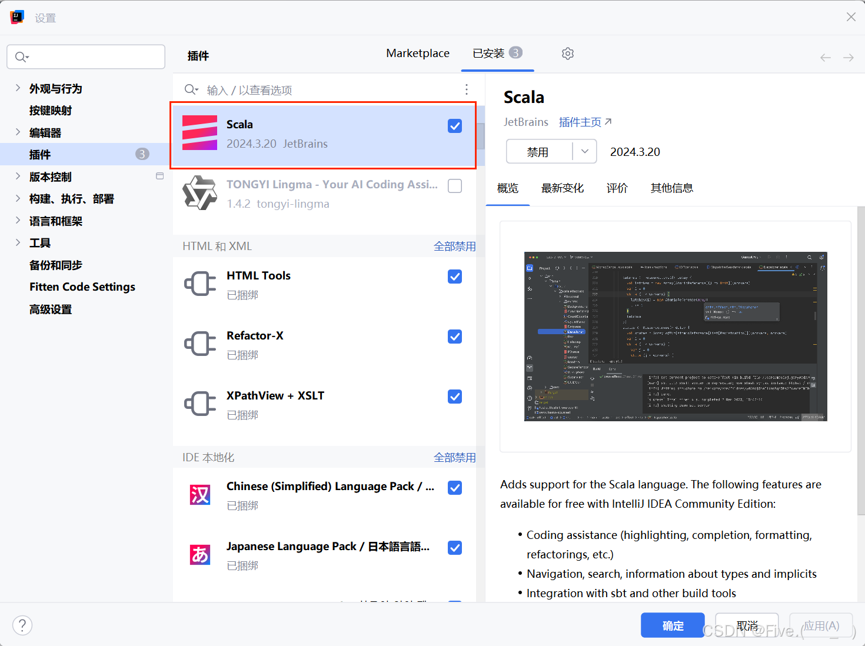Open help with the question mark icon

pyautogui.click(x=22, y=625)
